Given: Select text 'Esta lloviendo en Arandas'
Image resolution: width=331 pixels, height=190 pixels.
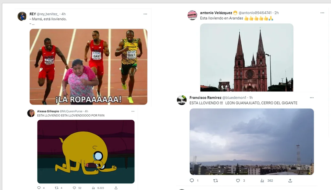Looking at the screenshot, I should [221, 18].
